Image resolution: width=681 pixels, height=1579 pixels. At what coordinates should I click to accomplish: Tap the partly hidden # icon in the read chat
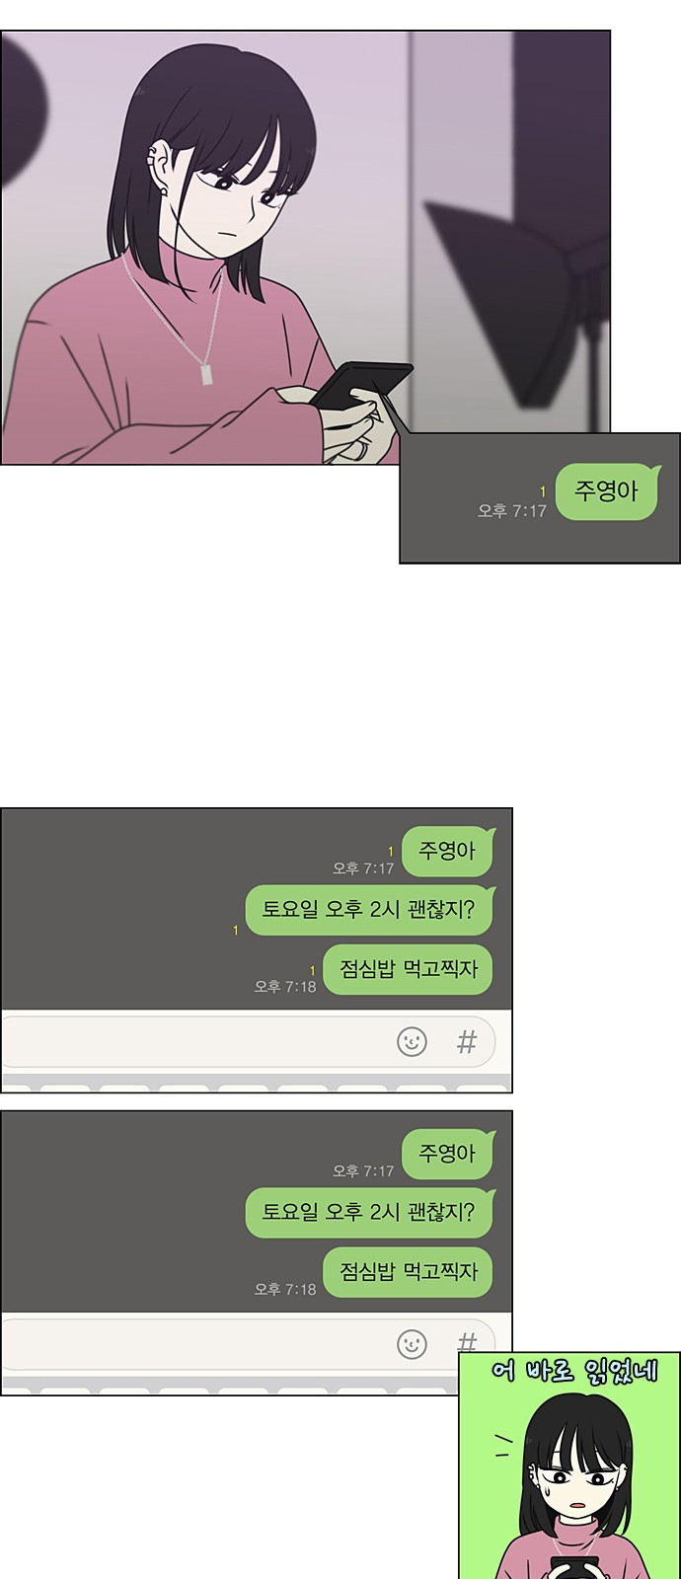(x=467, y=1341)
